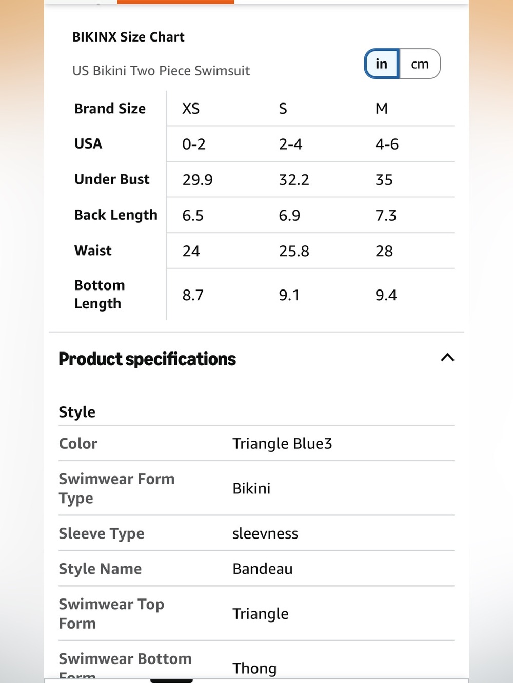Select the S brand size column
The image size is (513, 683).
click(283, 109)
